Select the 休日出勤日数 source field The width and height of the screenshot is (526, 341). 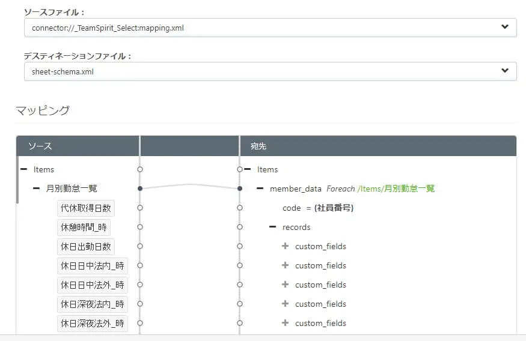point(86,246)
